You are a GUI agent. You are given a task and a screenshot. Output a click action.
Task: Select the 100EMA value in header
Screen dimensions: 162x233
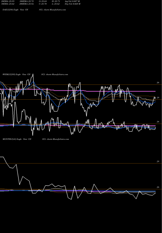pos(27,1)
